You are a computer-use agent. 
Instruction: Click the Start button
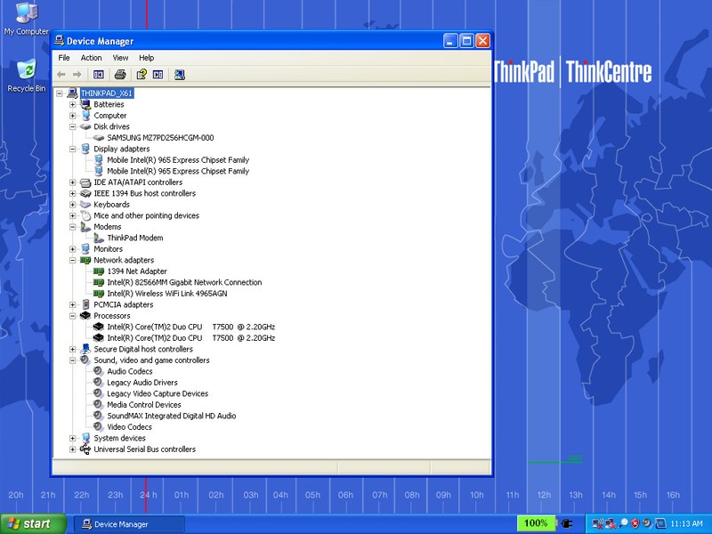[33, 523]
